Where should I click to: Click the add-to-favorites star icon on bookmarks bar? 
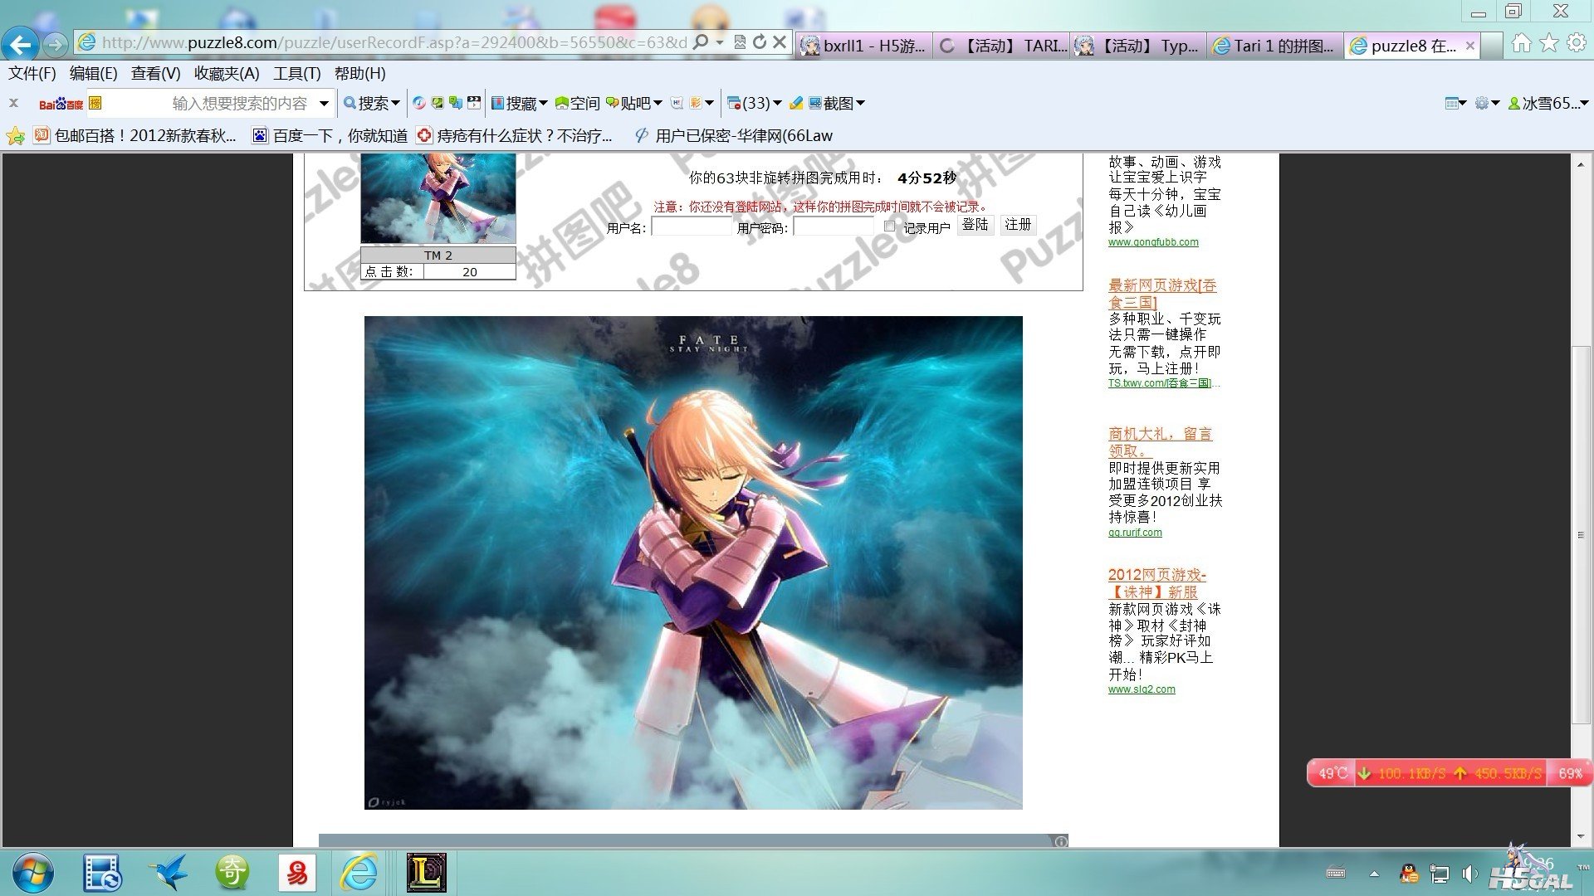click(16, 136)
